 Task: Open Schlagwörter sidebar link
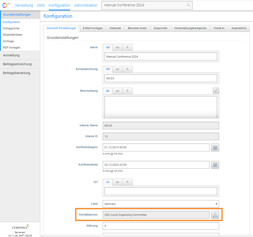click(x=11, y=28)
